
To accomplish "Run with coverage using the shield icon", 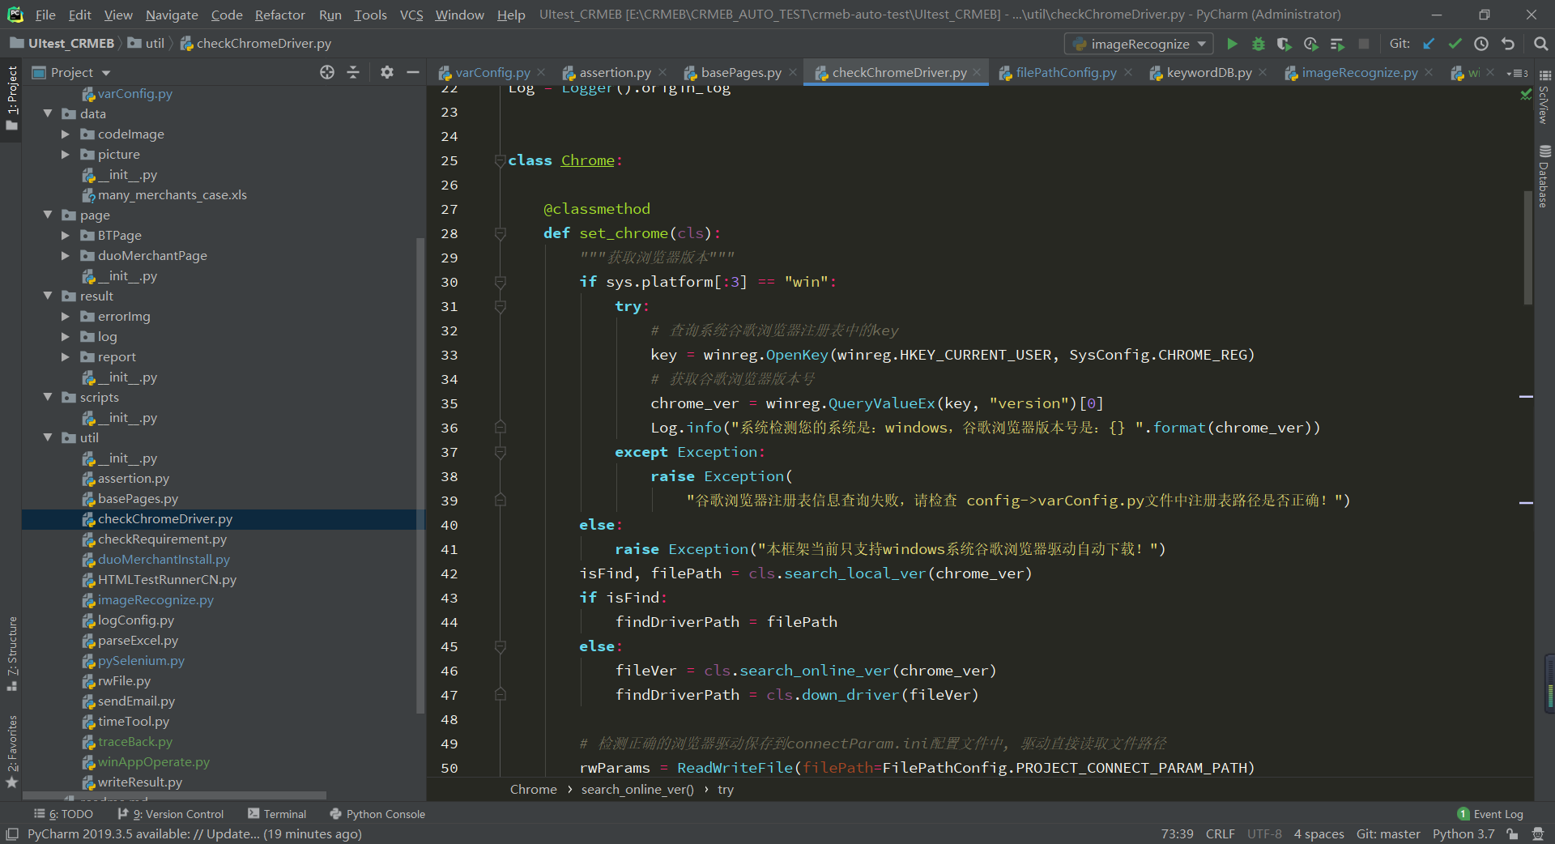I will coord(1284,44).
